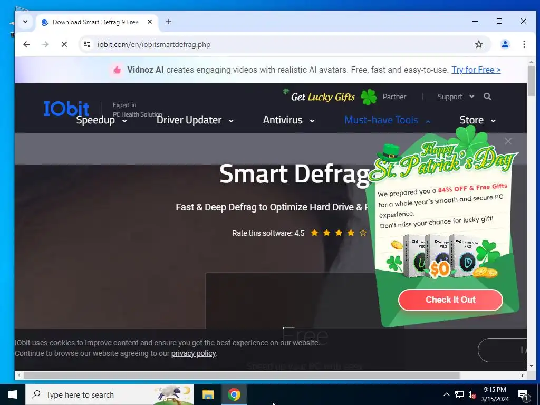Expand the Driver Updater menu
This screenshot has height=405, width=540.
pyautogui.click(x=195, y=120)
